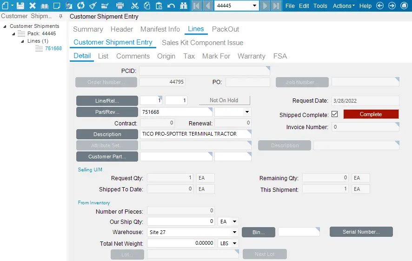Click the binoculars Search icon
The height and width of the screenshot is (261, 412).
pos(183,6)
